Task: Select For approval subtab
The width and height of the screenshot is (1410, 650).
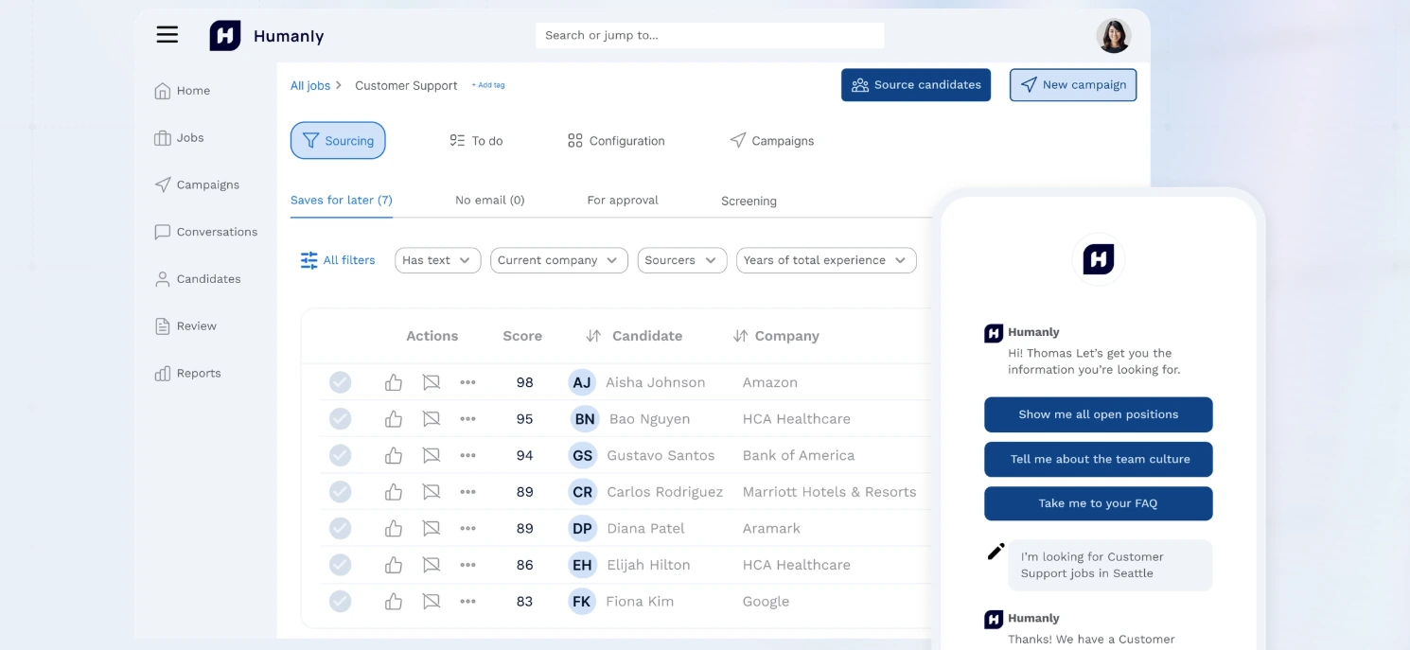Action: click(x=623, y=201)
